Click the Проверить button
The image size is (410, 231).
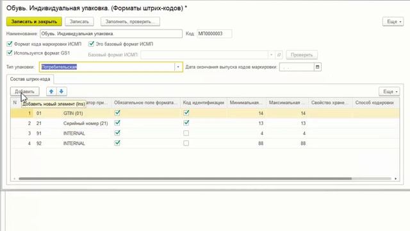pyautogui.click(x=302, y=55)
